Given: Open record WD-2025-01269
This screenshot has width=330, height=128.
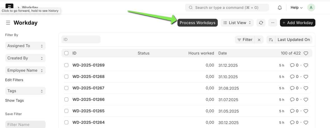Looking at the screenshot, I should [88, 65].
